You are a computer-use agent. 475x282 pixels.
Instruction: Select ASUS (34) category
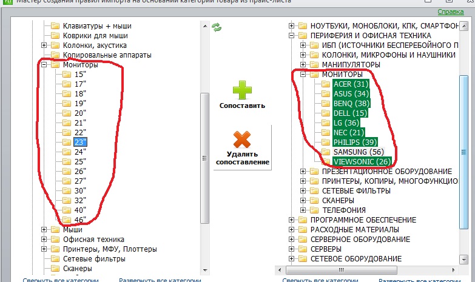(x=351, y=93)
